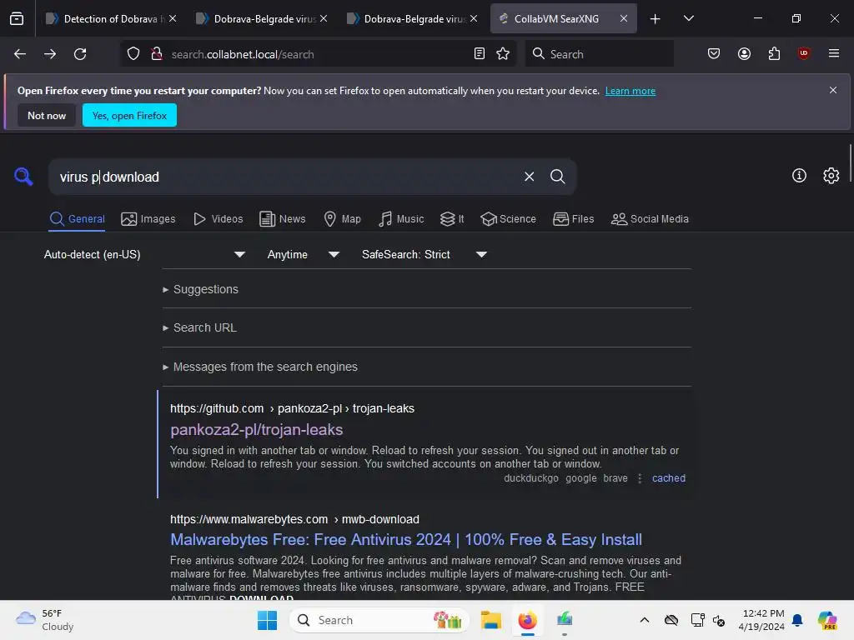Show hidden system tray icons
Screen dimensions: 854x640
point(645,620)
